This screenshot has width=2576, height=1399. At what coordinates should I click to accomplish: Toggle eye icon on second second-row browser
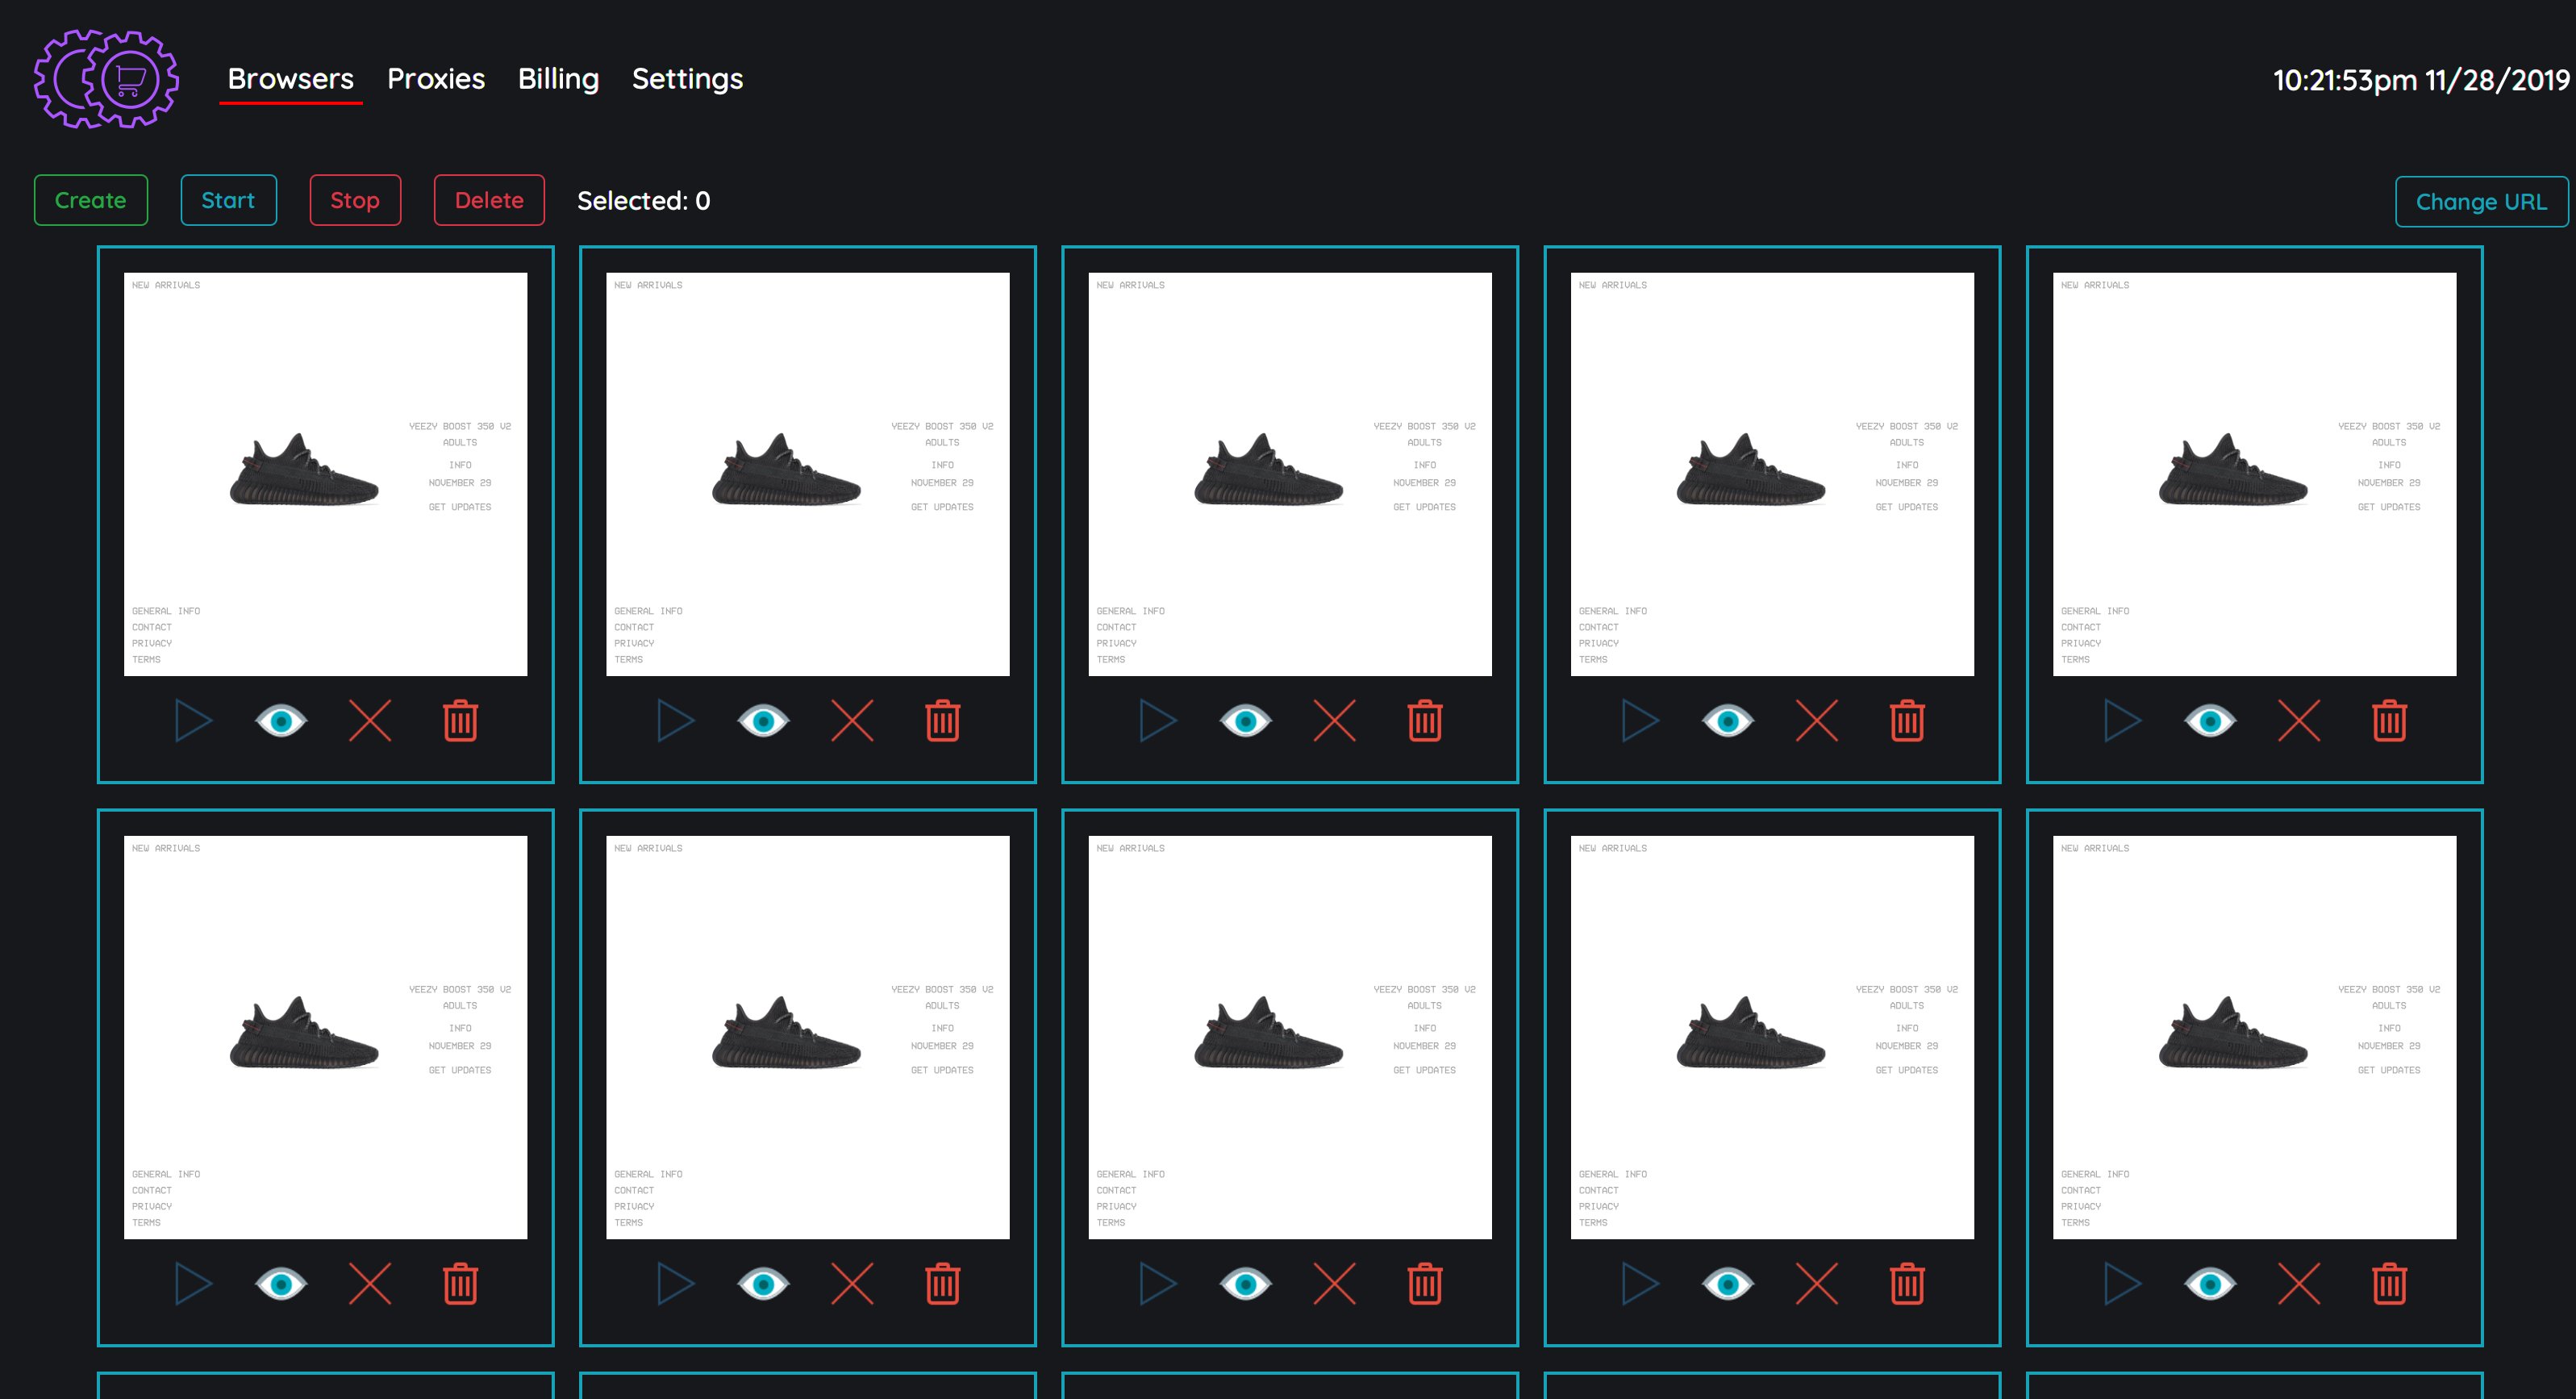pos(763,1284)
